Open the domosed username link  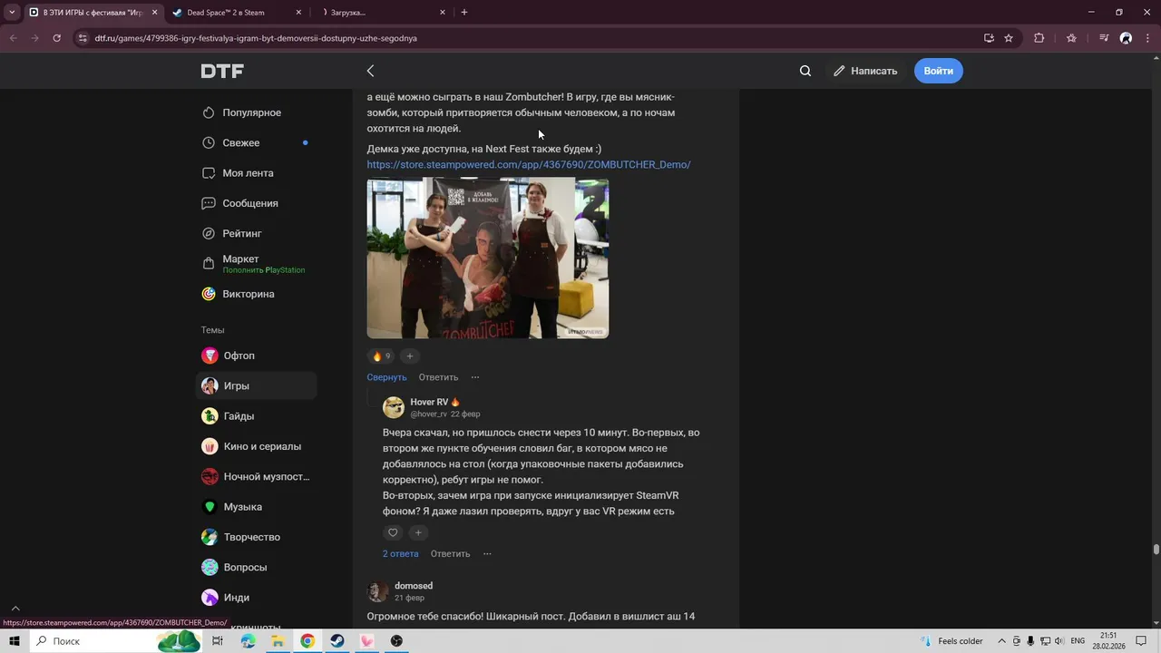(414, 586)
